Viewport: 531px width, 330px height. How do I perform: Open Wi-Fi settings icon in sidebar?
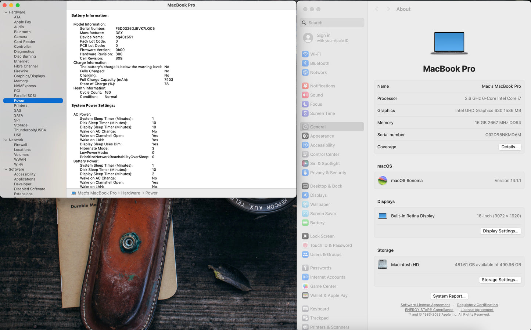[305, 54]
